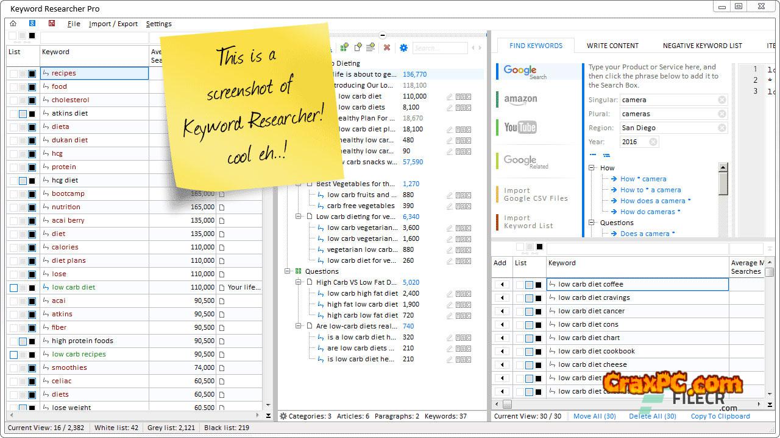Image resolution: width=780 pixels, height=438 pixels.
Task: Toggle white list box for low carb diet
Action: pyautogui.click(x=13, y=288)
